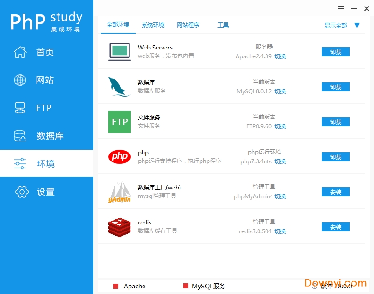Open 设置 settings in the sidebar

coord(45,192)
